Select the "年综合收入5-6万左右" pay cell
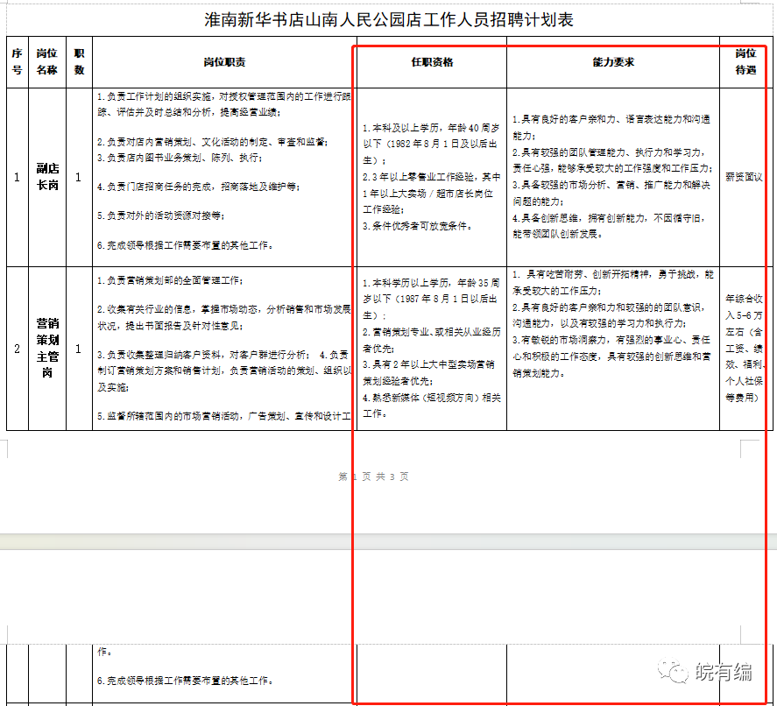The height and width of the screenshot is (706, 777). pyautogui.click(x=745, y=348)
